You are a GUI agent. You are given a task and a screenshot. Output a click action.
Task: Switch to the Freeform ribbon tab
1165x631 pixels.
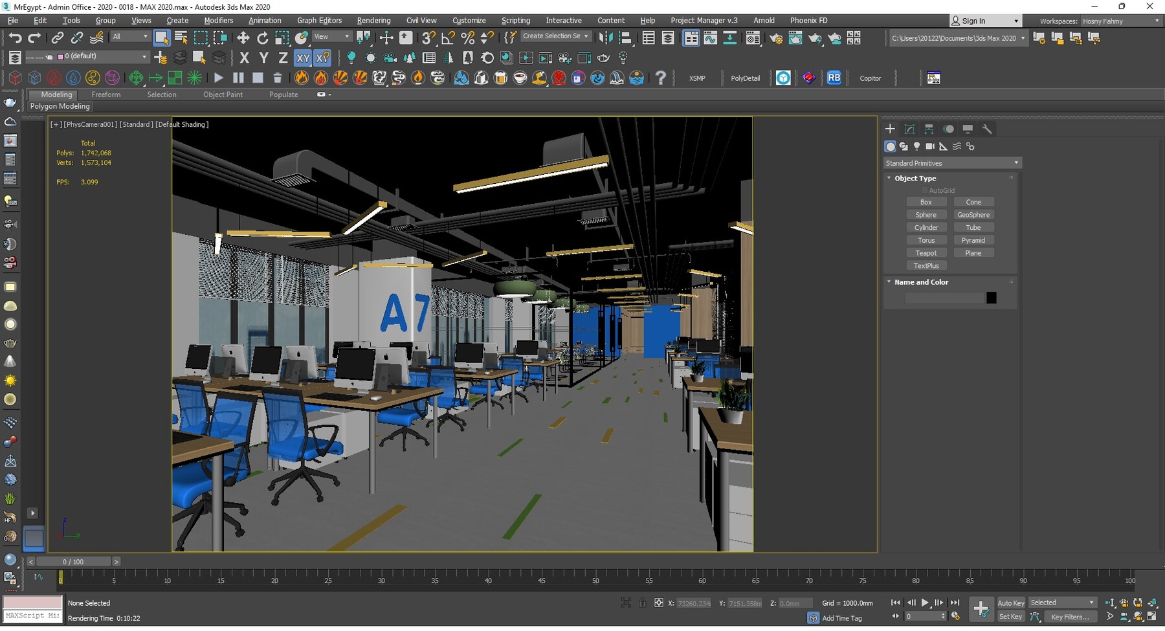[106, 94]
